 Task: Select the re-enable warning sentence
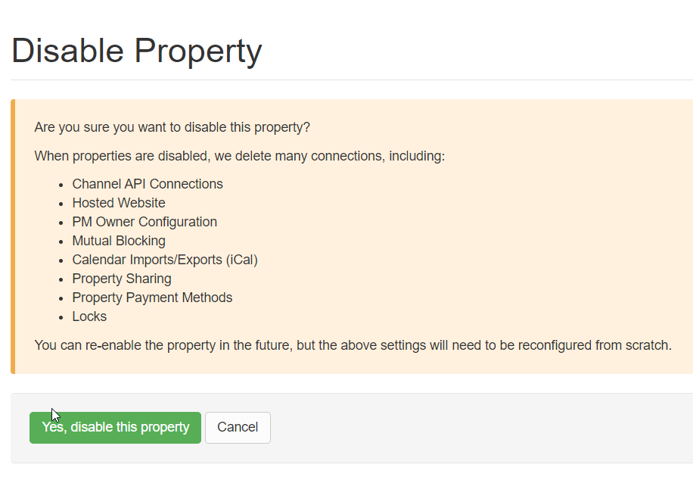coord(352,345)
